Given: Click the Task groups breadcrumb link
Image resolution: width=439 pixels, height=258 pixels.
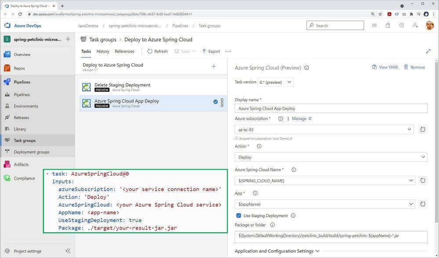Looking at the screenshot, I should pyautogui.click(x=209, y=26).
